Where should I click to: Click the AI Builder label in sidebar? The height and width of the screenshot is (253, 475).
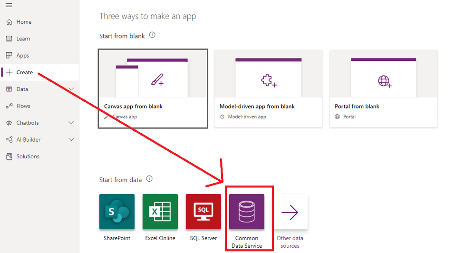click(x=29, y=140)
